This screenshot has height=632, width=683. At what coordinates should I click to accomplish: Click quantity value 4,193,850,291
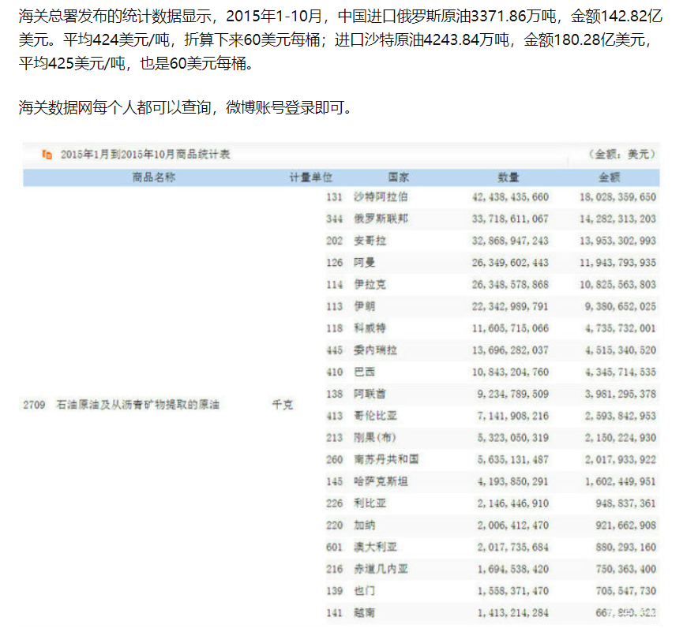[513, 481]
